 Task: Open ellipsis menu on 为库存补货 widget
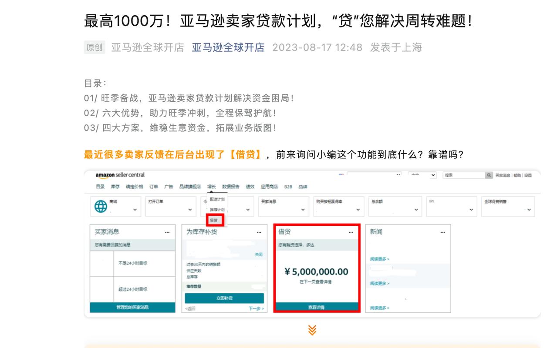click(259, 232)
